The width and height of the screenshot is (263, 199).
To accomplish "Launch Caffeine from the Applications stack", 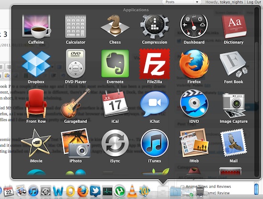I will [x=36, y=27].
